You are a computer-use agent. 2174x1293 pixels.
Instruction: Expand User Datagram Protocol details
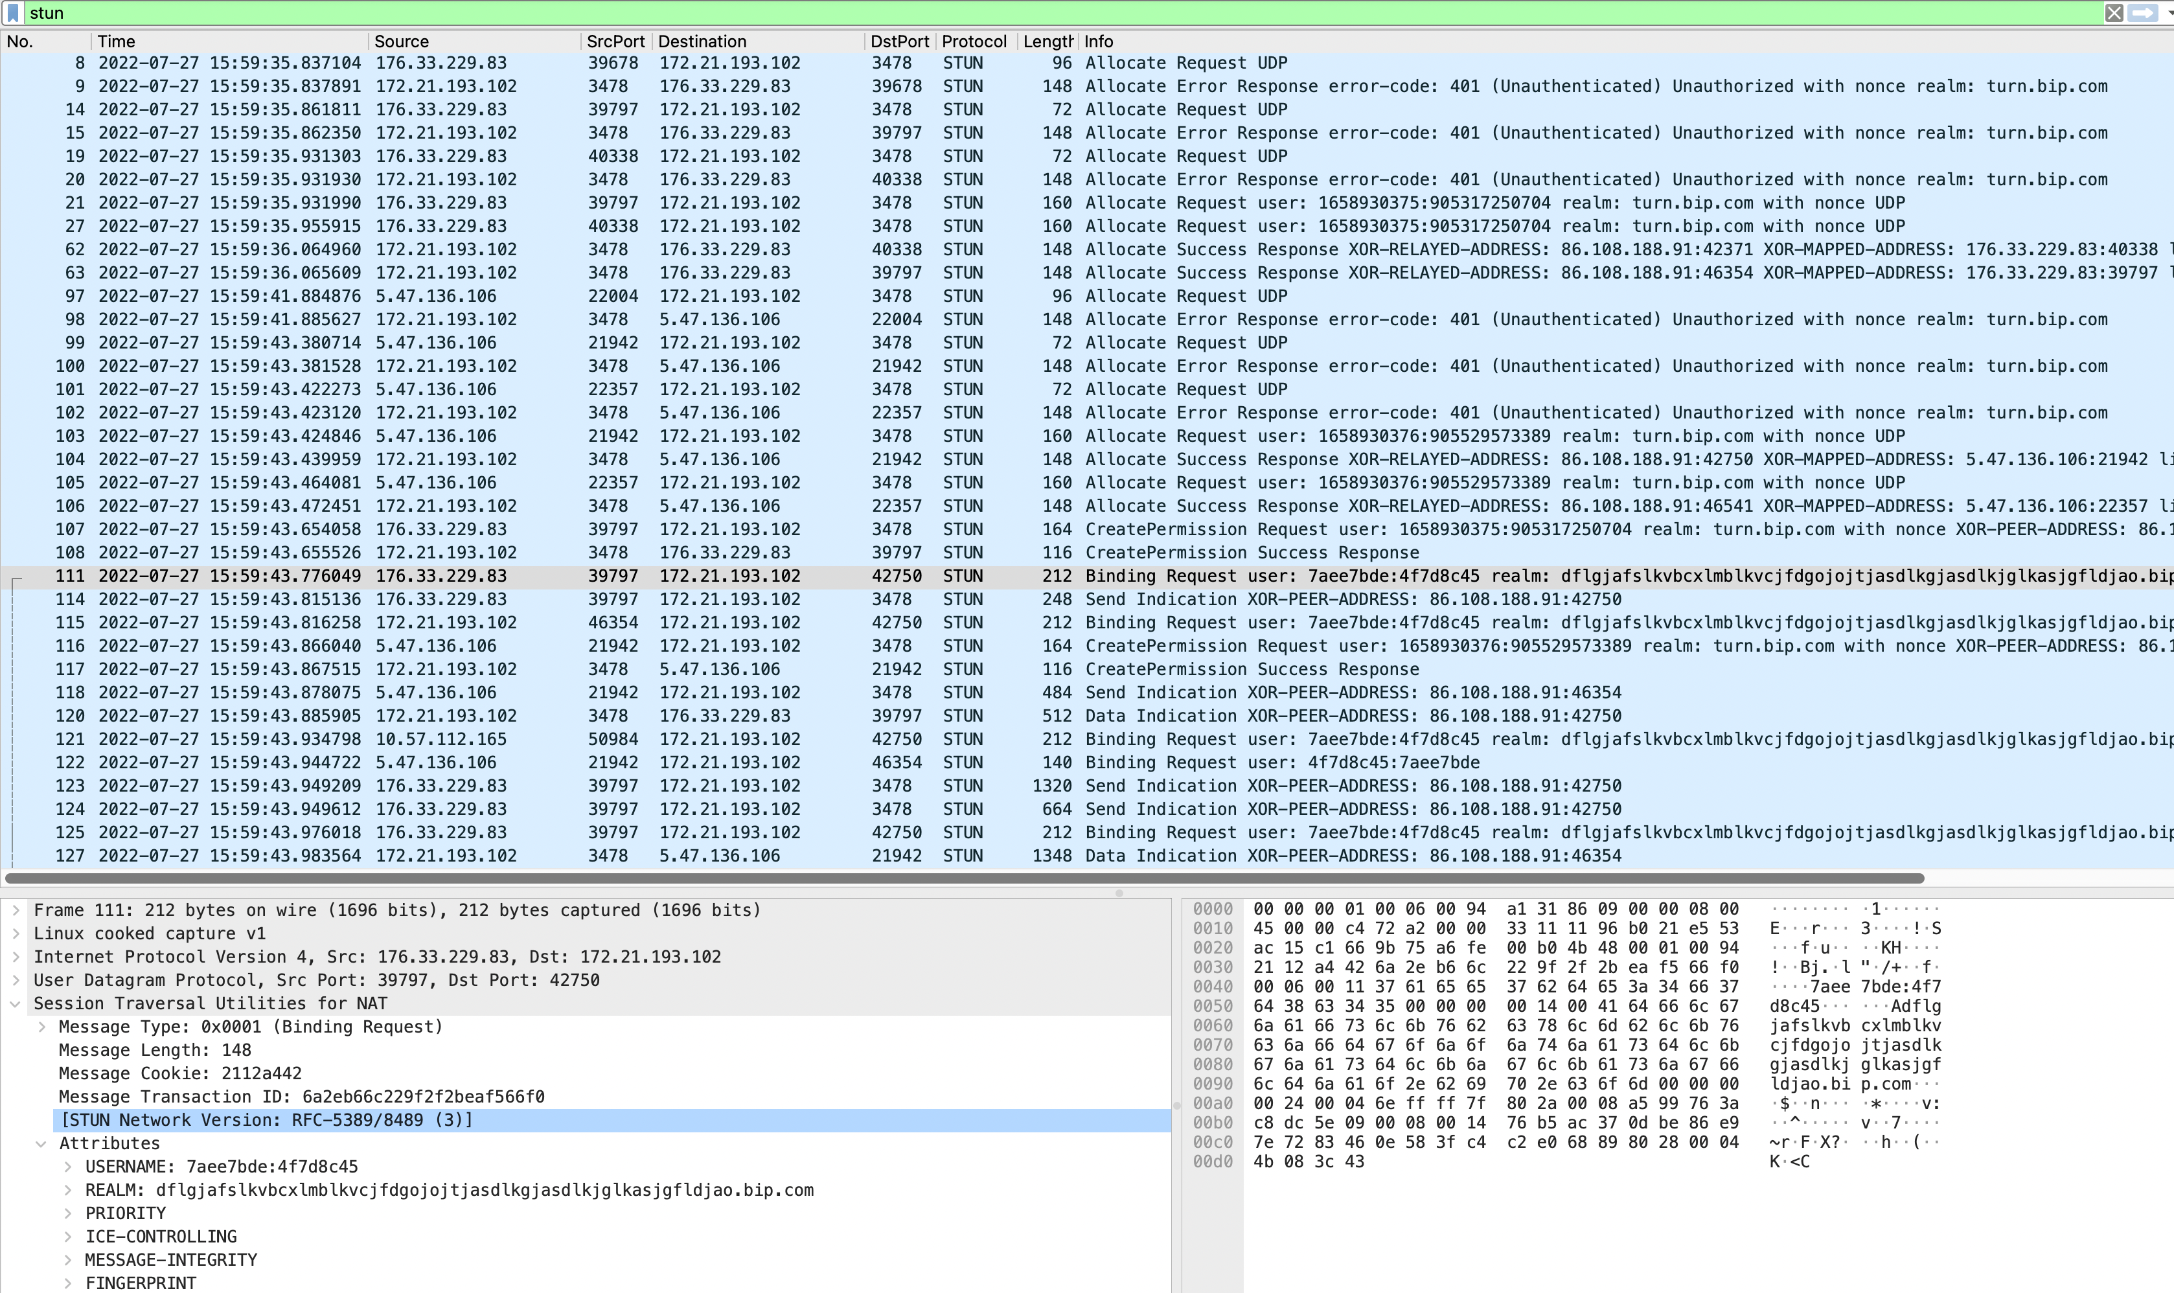tap(16, 979)
